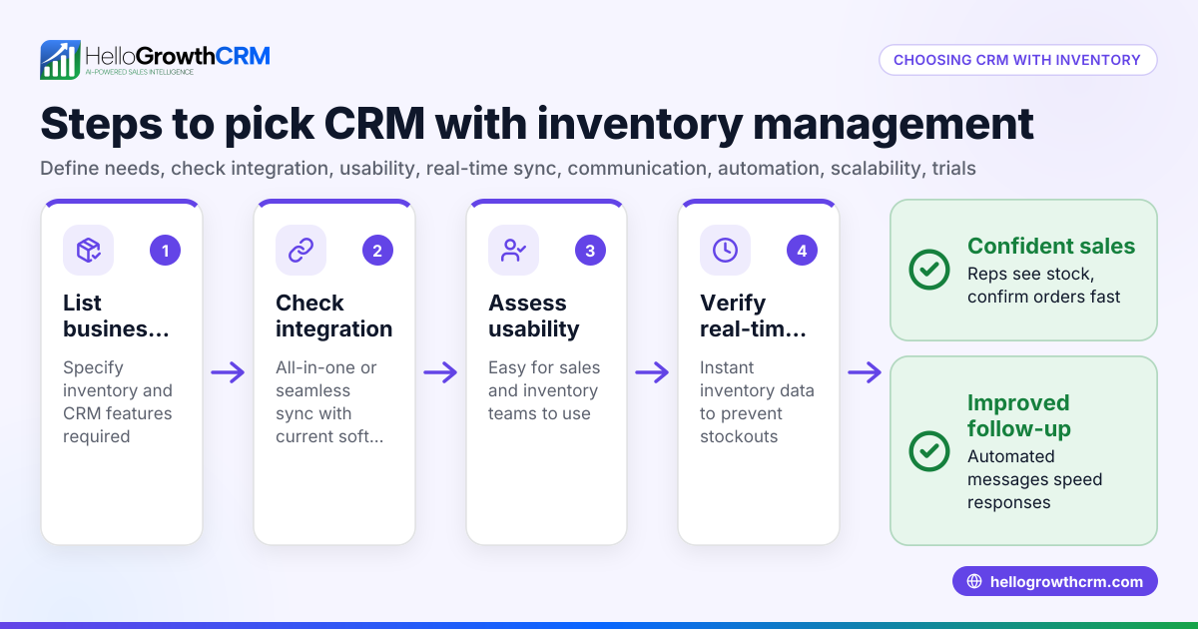Click the 'Assess usability' card title

[533, 315]
